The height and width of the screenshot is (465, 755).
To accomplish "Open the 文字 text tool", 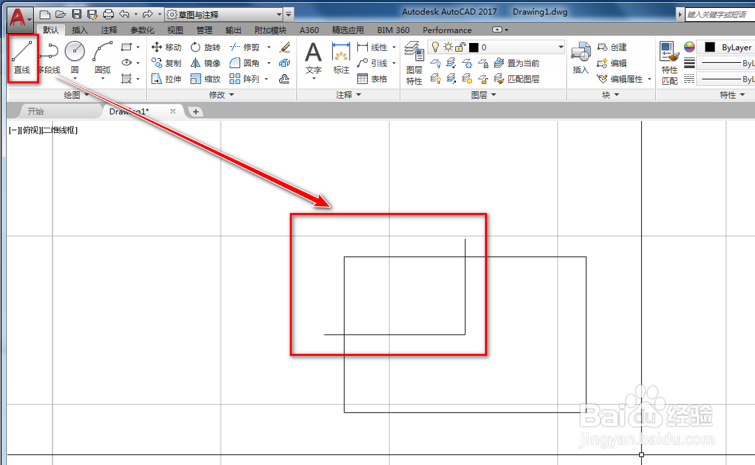I will [314, 59].
